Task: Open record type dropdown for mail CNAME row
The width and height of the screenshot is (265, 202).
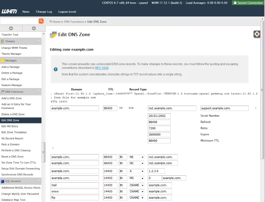Action: [136, 185]
